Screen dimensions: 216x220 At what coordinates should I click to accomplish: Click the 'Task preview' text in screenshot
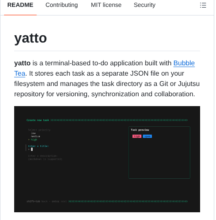tap(140, 130)
